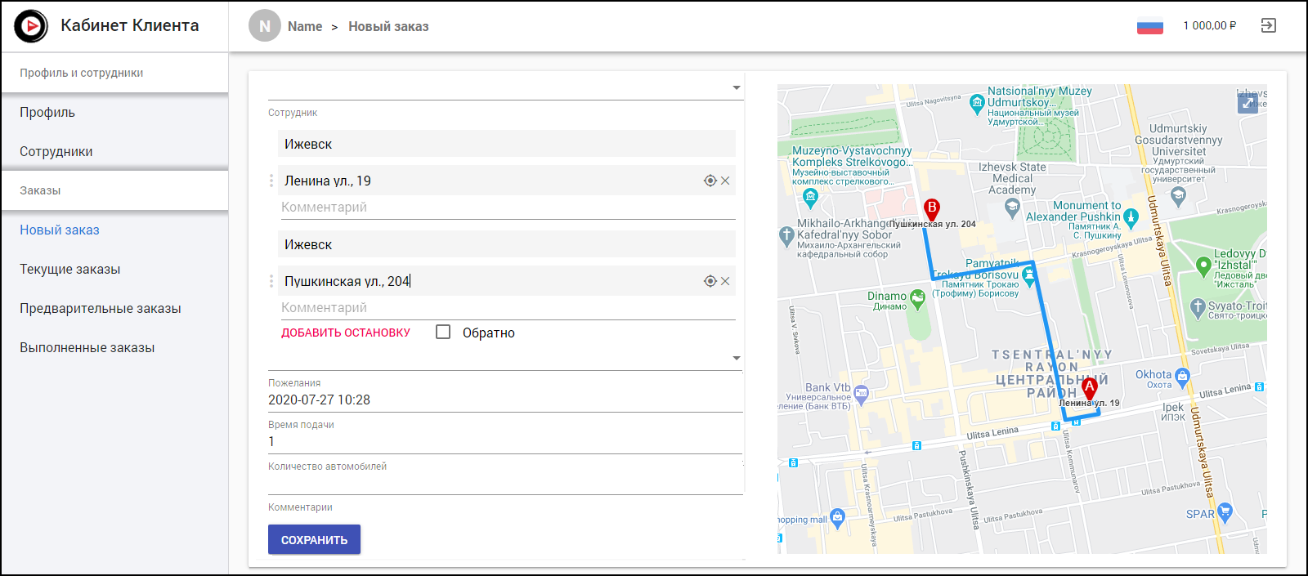The image size is (1308, 576).
Task: Expand the Пожелания dropdown
Action: coord(736,358)
